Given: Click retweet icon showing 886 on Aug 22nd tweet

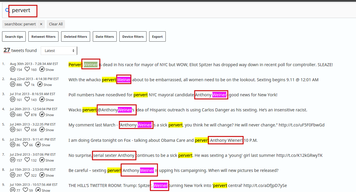Looking at the screenshot, I should pos(13,84).
